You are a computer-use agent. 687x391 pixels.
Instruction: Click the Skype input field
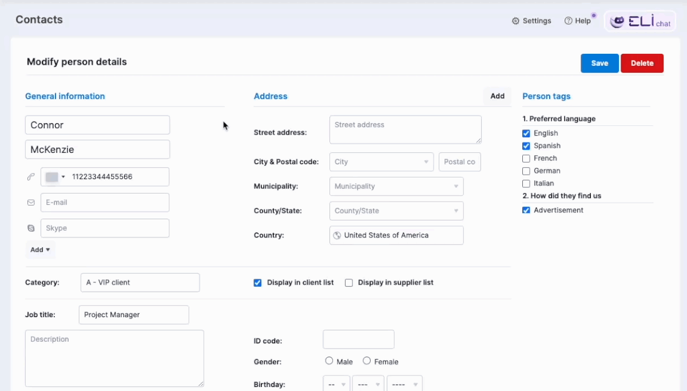click(105, 228)
